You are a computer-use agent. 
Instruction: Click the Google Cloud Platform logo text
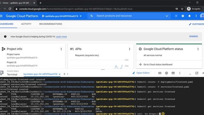pos(22,16)
